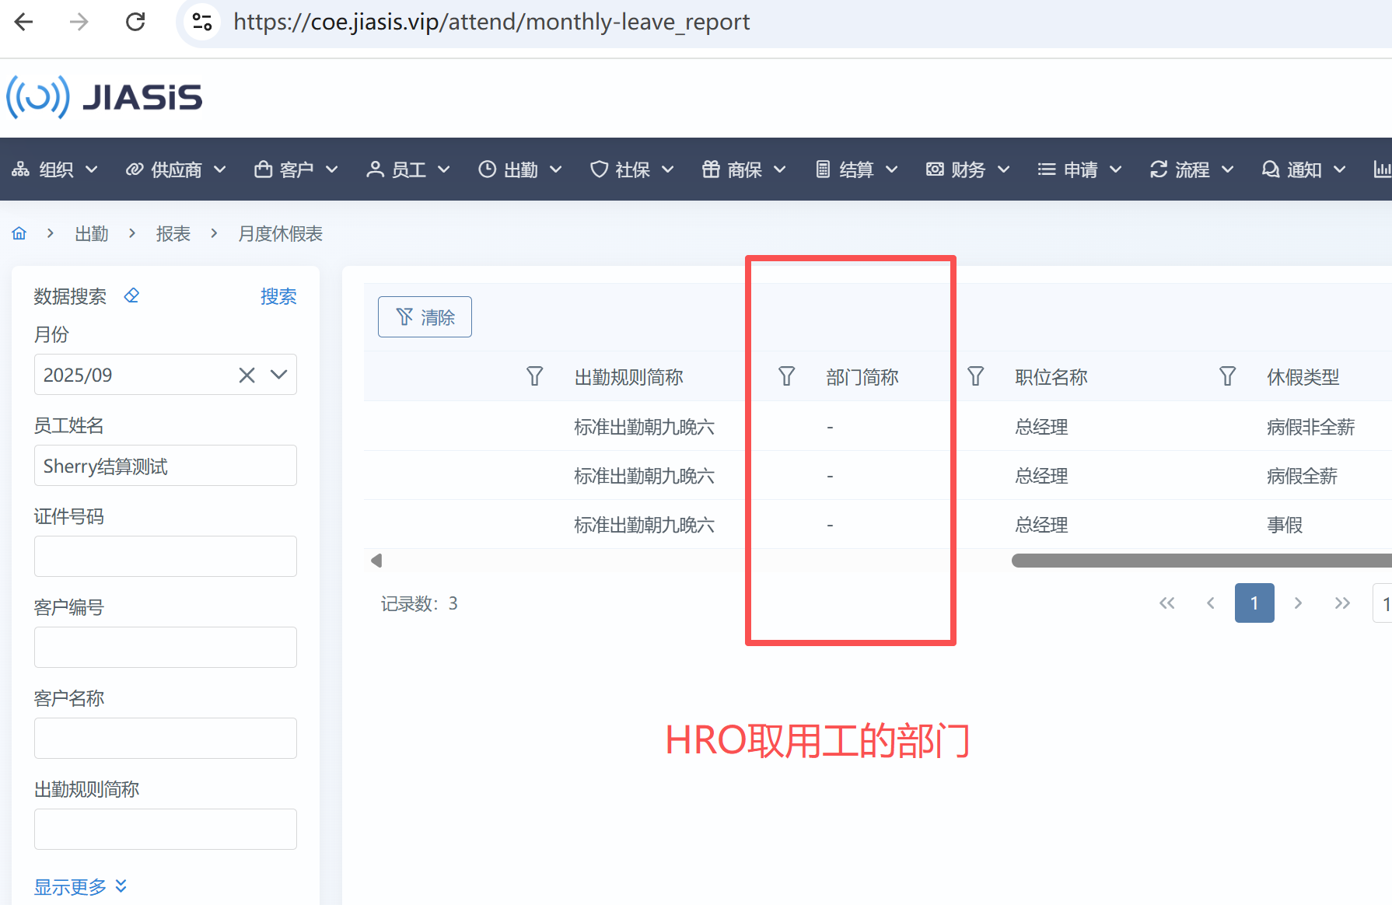The image size is (1392, 905).
Task: Click the browser back arrow
Action: coord(24,22)
